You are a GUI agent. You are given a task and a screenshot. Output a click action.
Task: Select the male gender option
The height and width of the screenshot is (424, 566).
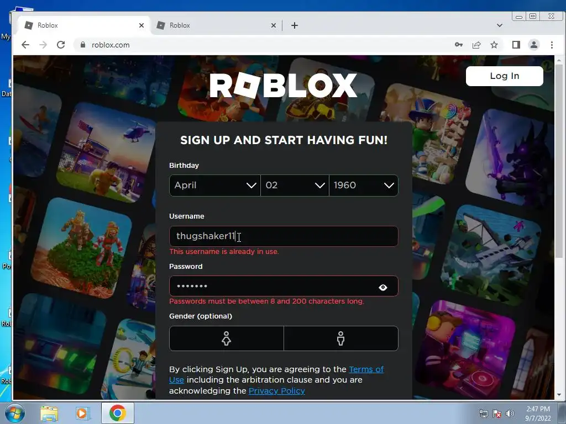(x=340, y=338)
